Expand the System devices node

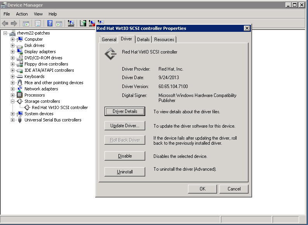point(12,114)
